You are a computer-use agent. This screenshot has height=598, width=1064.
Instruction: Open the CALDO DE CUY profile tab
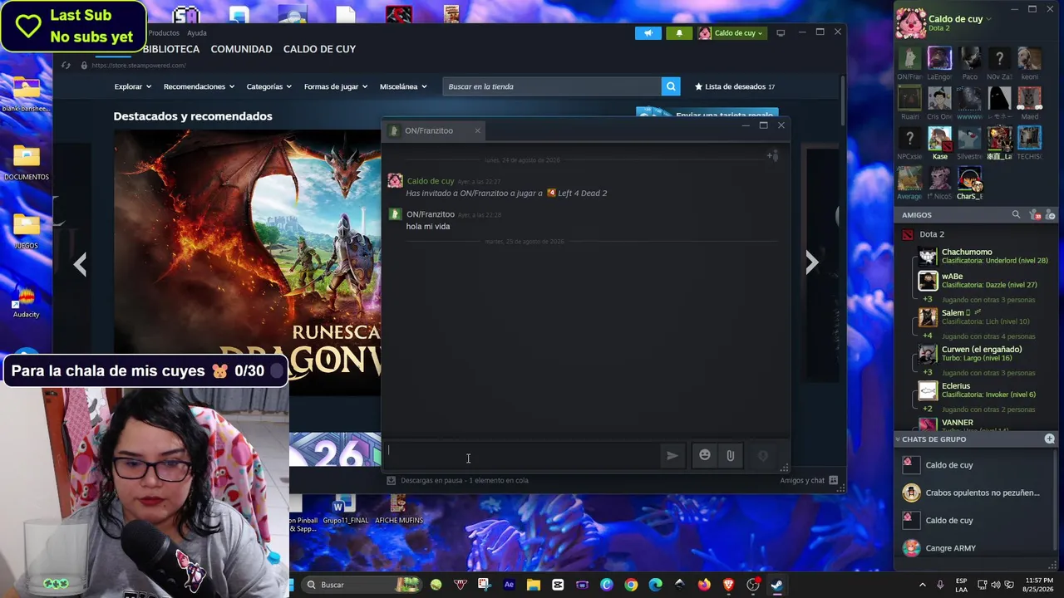click(319, 49)
